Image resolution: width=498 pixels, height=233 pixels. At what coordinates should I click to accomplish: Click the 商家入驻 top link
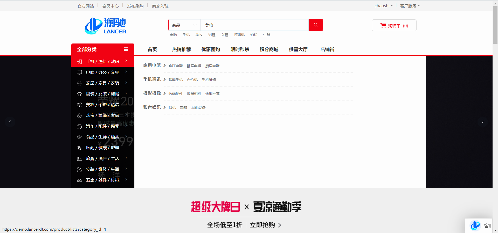point(160,6)
